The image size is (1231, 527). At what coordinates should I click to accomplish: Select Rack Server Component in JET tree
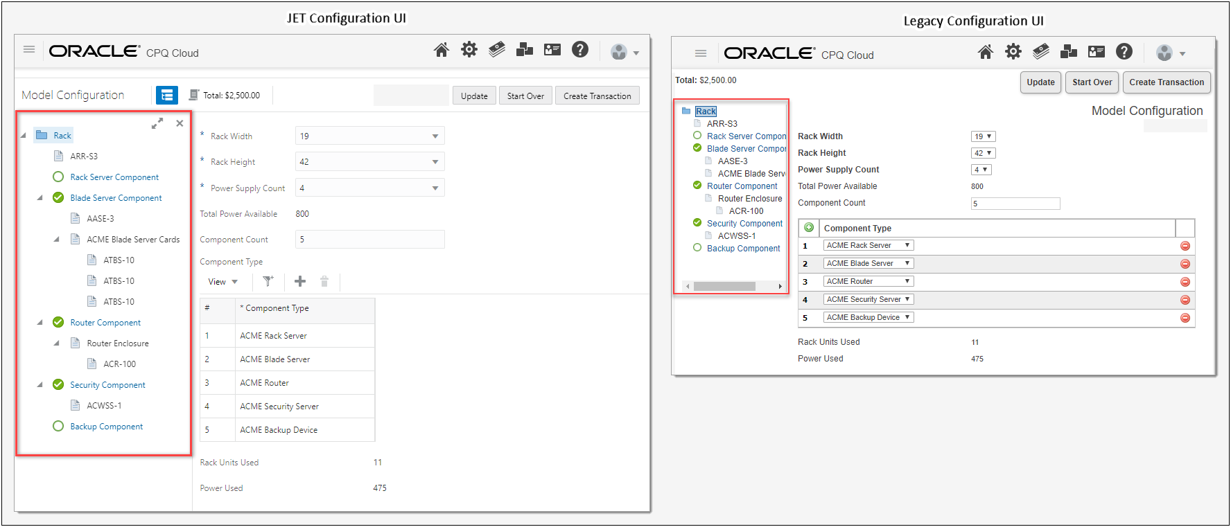coord(114,177)
